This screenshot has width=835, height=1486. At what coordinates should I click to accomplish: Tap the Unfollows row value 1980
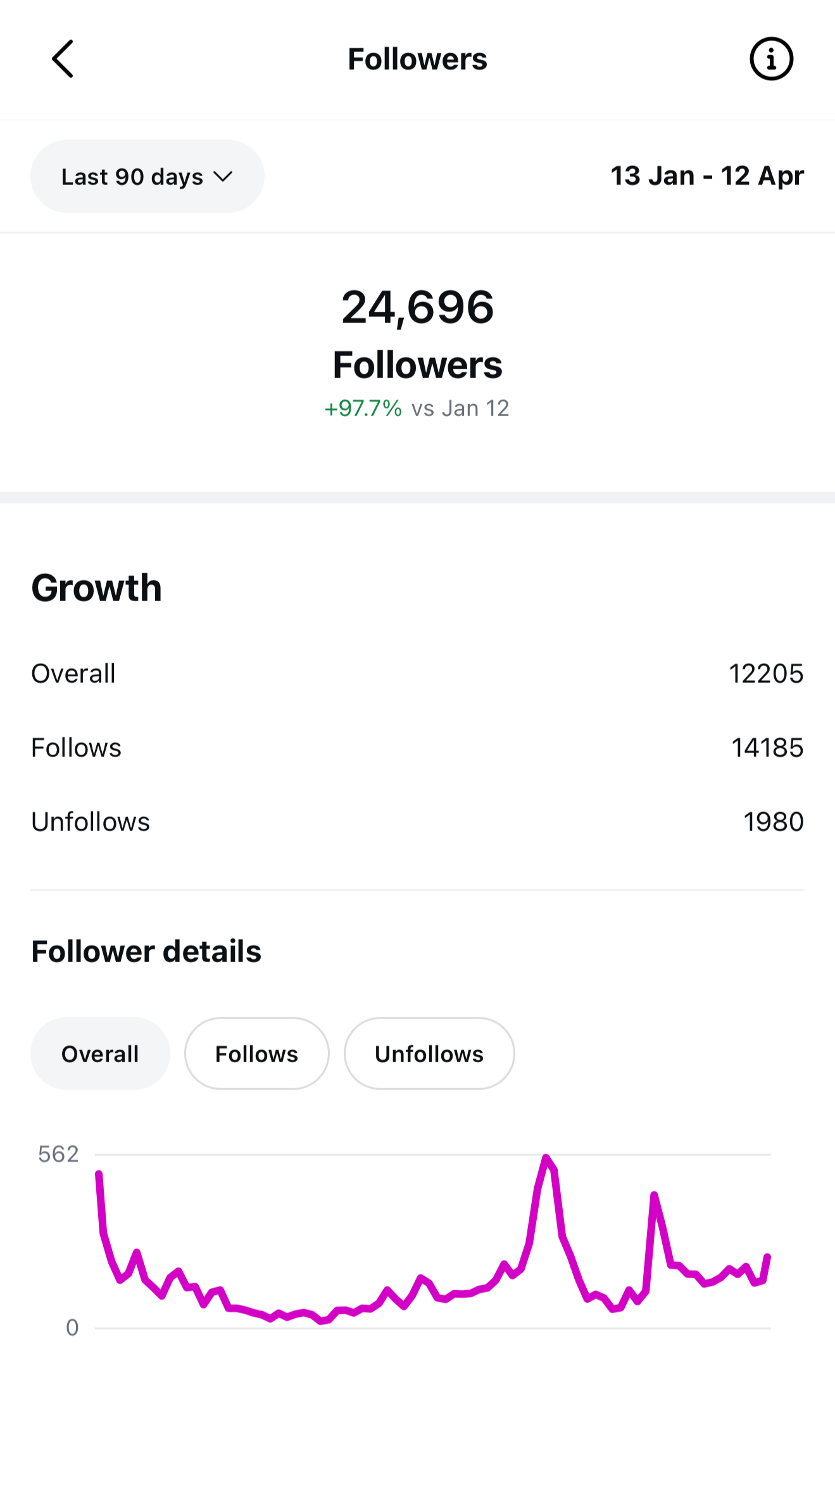(773, 822)
